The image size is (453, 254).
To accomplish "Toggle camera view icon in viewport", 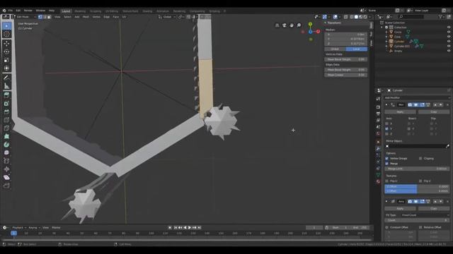I will coord(285,25).
